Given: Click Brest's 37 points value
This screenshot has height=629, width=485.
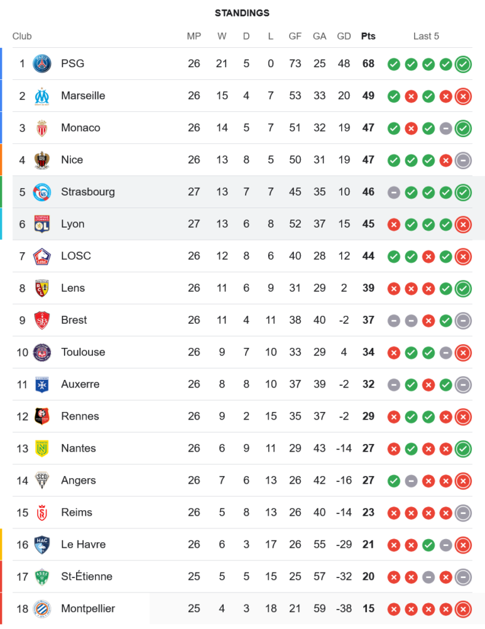Looking at the screenshot, I should click(x=368, y=320).
